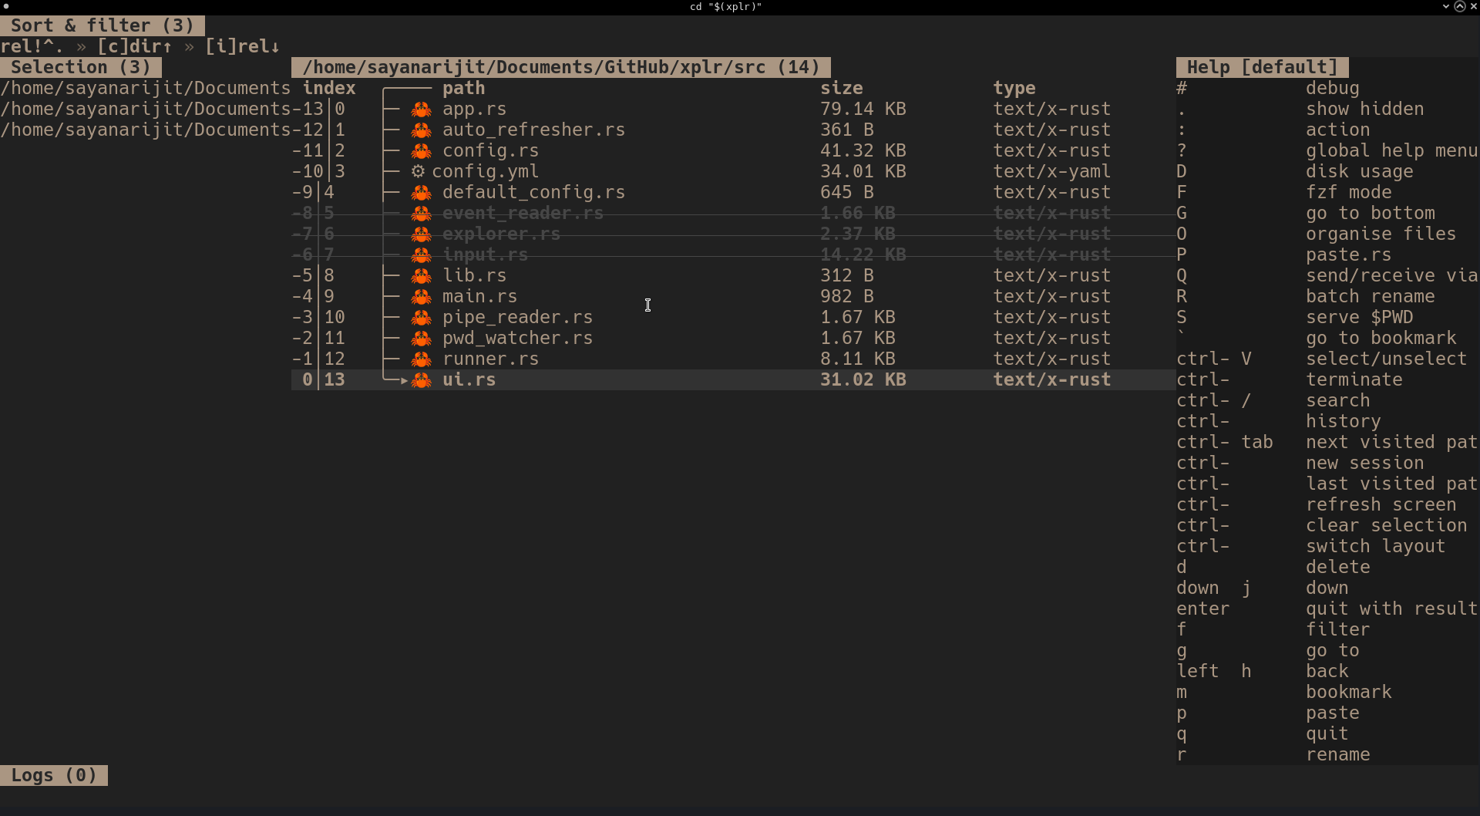Click the crab icon next to main.rs
Image resolution: width=1480 pixels, height=816 pixels.
click(x=422, y=296)
